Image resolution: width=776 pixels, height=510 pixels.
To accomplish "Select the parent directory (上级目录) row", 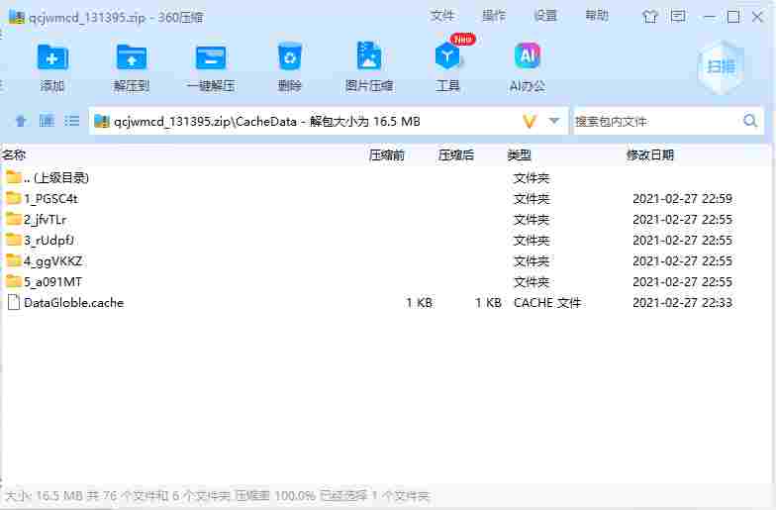I will tap(386, 178).
